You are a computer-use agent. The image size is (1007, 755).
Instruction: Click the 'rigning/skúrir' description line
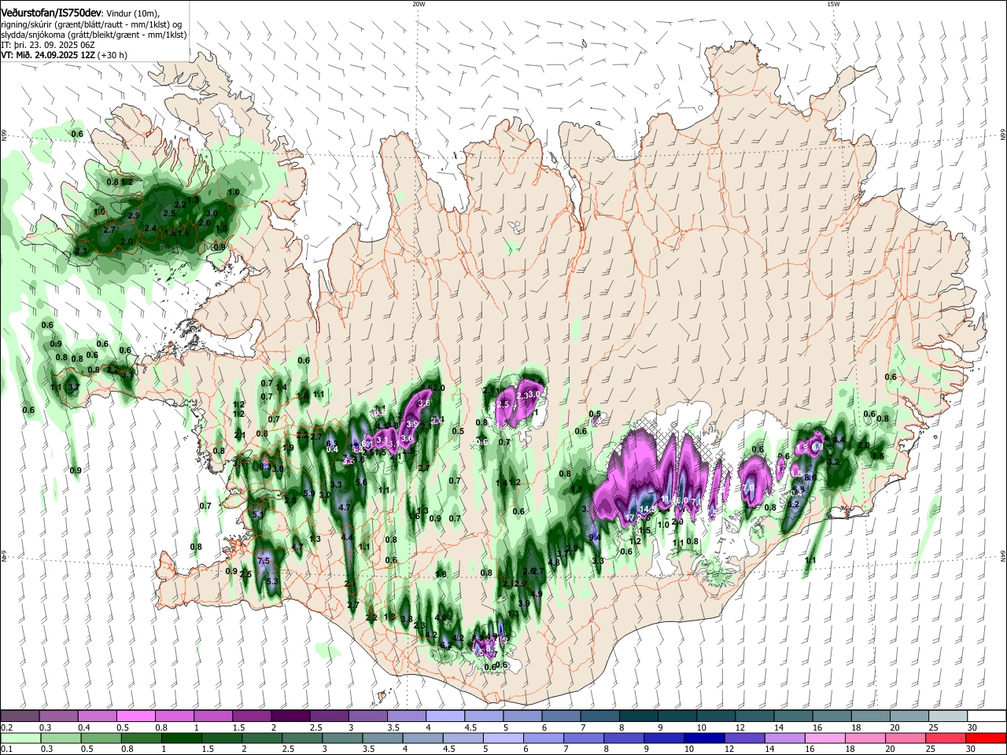pos(91,24)
